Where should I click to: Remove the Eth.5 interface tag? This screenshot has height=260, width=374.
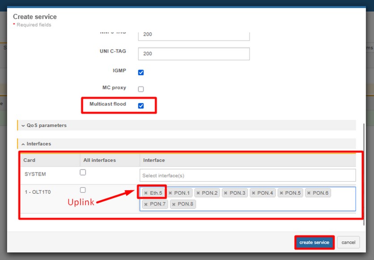point(146,193)
